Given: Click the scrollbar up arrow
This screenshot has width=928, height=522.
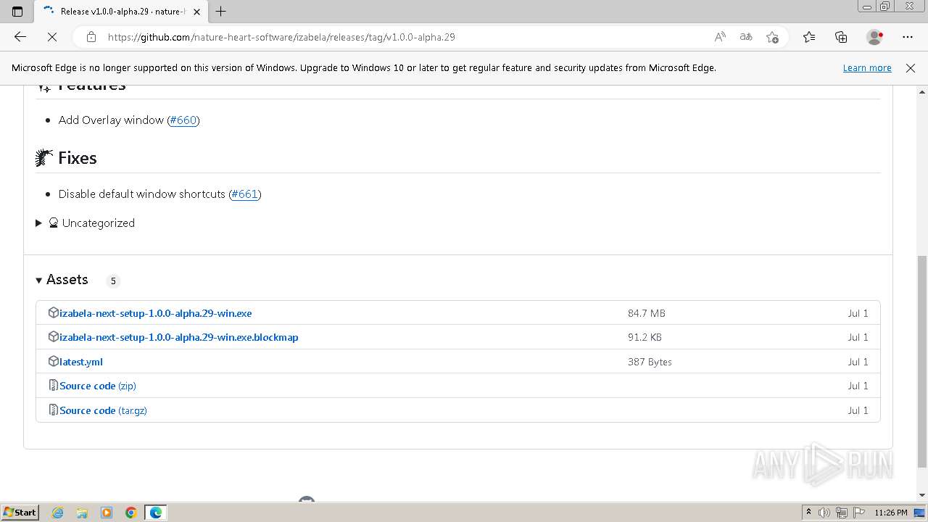Looking at the screenshot, I should [x=922, y=91].
